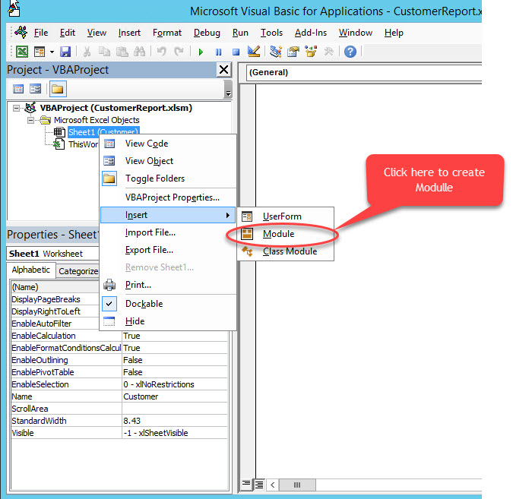Choose Print... from context menu

(168, 285)
